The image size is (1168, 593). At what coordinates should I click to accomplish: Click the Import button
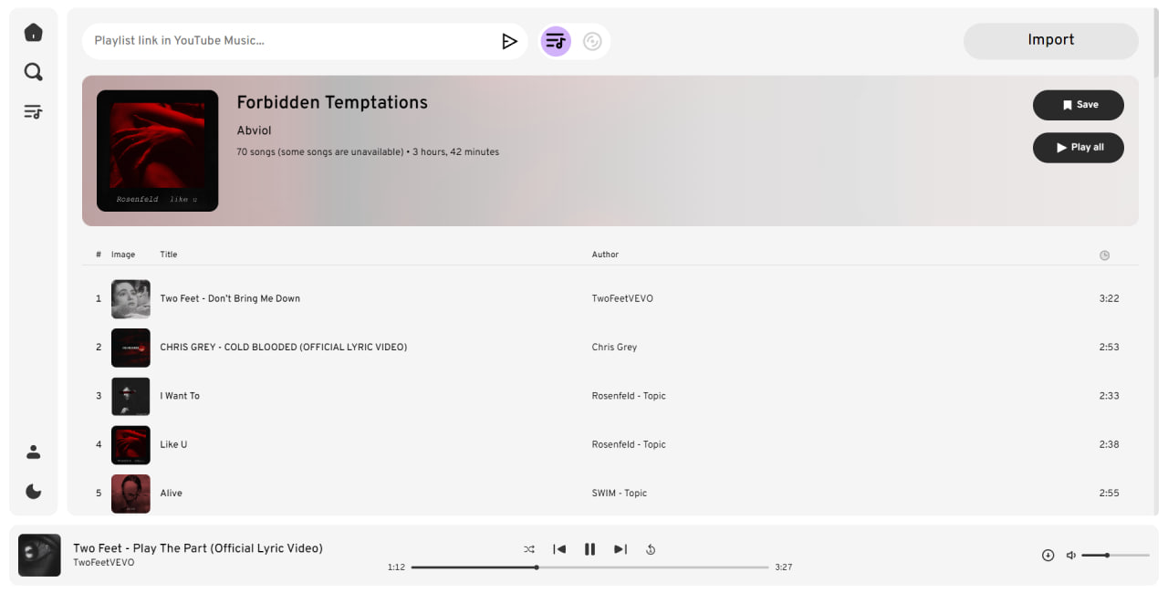1051,41
